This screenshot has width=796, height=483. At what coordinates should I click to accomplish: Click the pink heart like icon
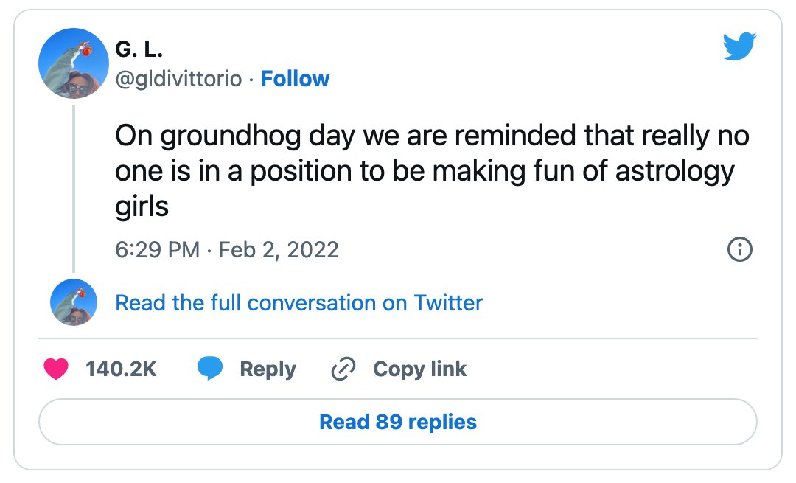coord(56,369)
